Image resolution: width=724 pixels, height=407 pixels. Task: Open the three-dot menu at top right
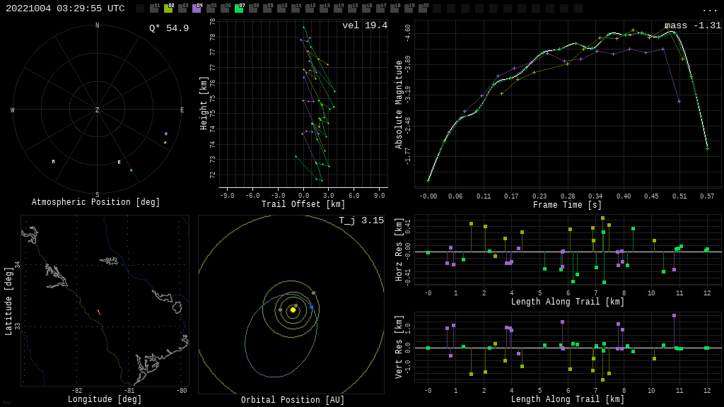pos(709,10)
